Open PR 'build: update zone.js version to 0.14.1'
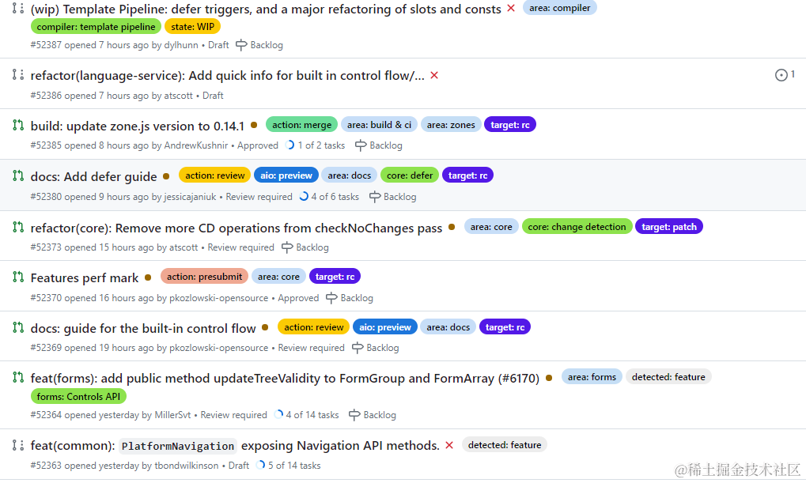 click(x=138, y=126)
